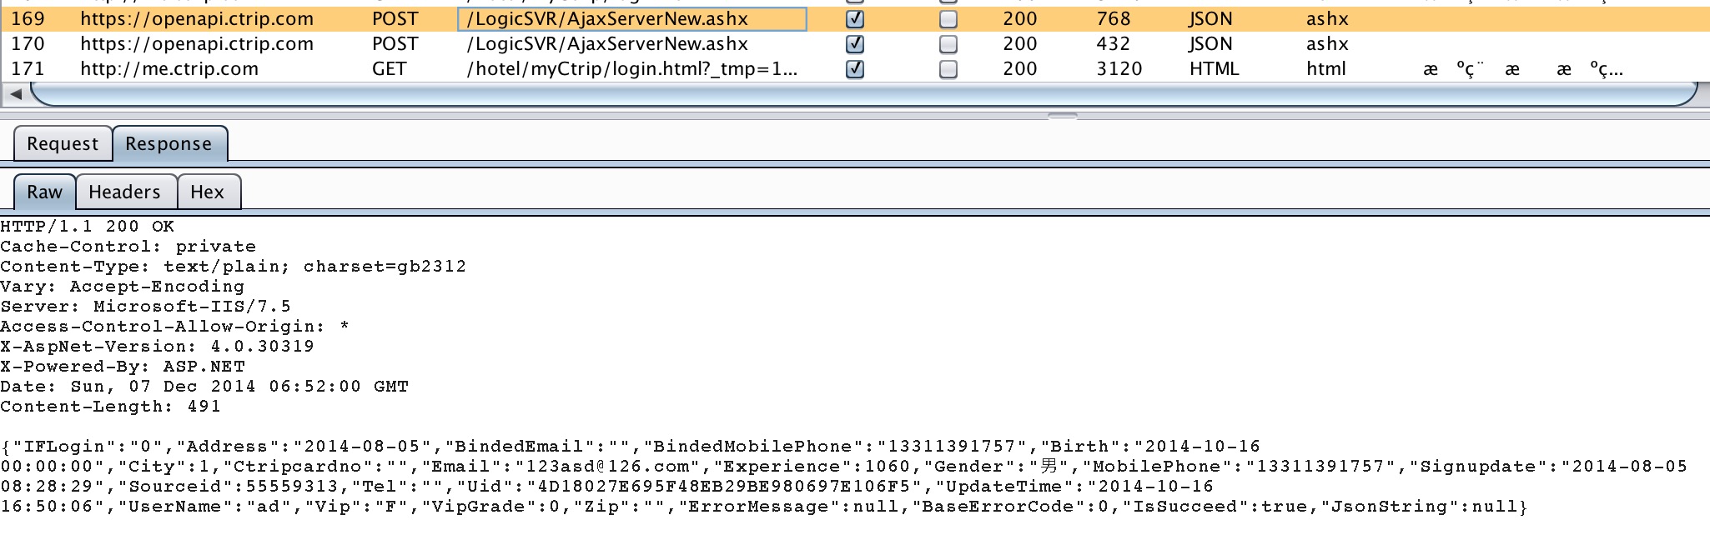The height and width of the screenshot is (535, 1710).
Task: Click html extension cell in row 171
Action: tap(1326, 69)
